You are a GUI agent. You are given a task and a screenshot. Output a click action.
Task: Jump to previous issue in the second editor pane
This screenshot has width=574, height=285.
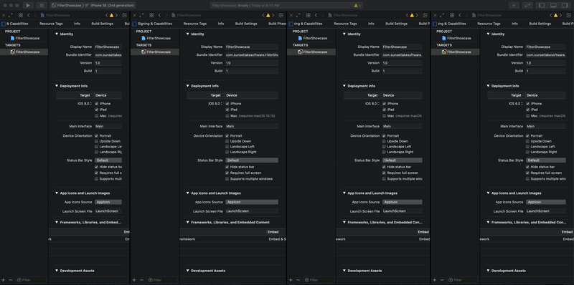pos(263,15)
